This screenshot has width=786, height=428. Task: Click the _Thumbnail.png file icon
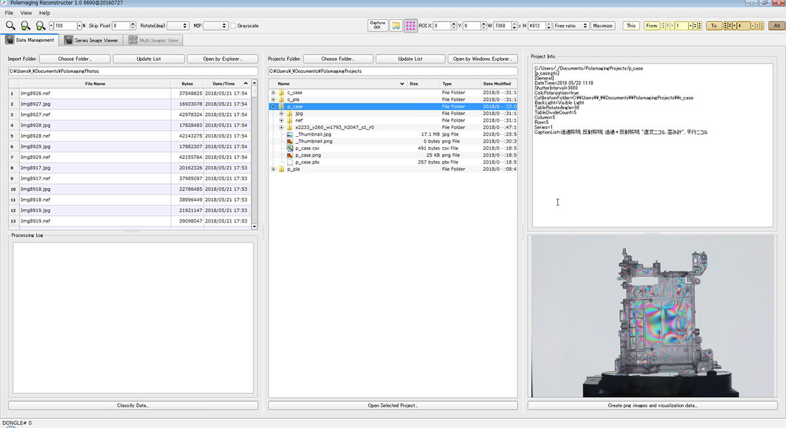[x=290, y=141]
